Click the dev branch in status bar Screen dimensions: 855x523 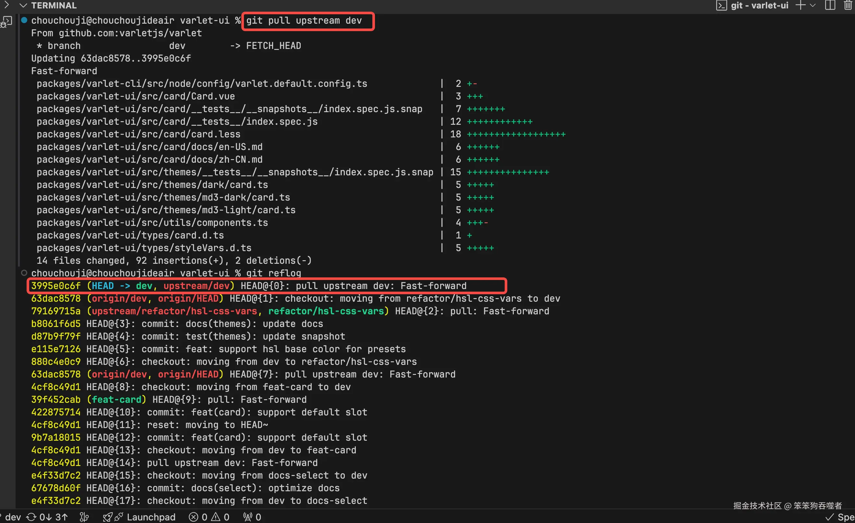13,517
